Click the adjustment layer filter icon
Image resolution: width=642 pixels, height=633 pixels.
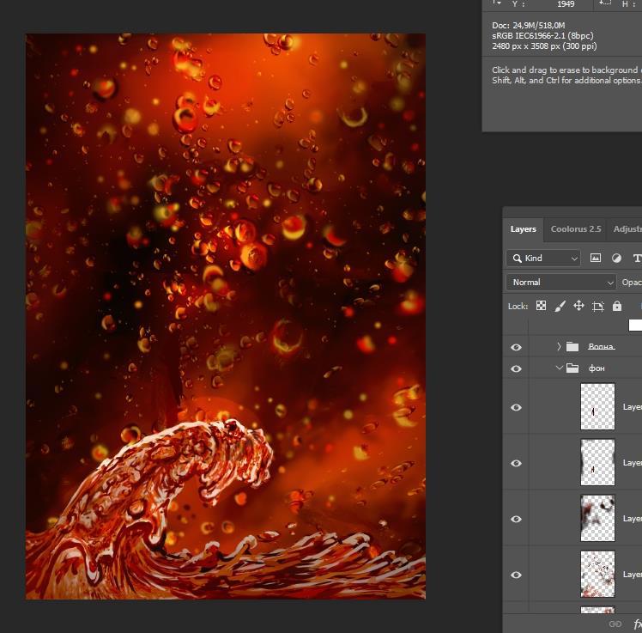[x=616, y=258]
